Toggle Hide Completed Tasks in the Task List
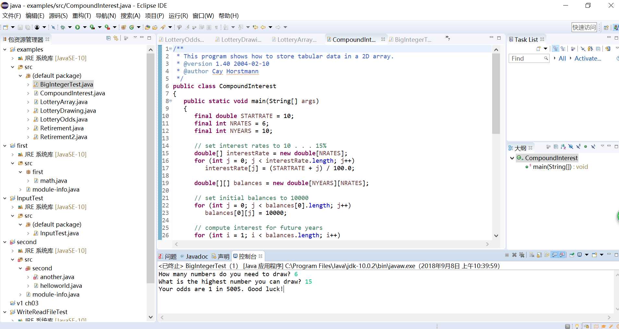Screen dimensions: 619x329 point(583,49)
